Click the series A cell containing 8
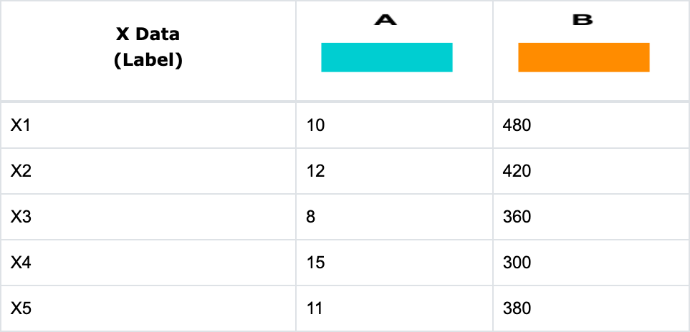Screen dimensions: 690x332 [394, 217]
